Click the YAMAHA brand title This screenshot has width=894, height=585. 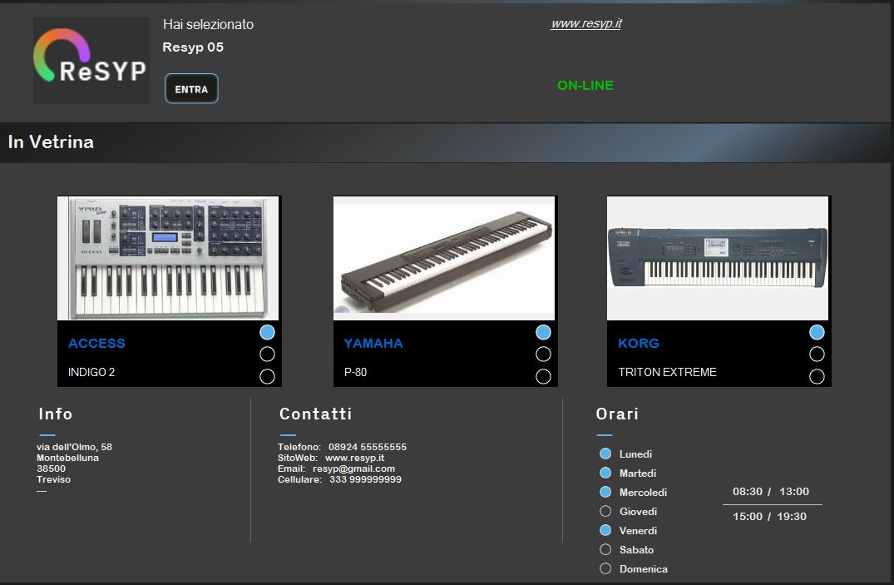point(373,343)
